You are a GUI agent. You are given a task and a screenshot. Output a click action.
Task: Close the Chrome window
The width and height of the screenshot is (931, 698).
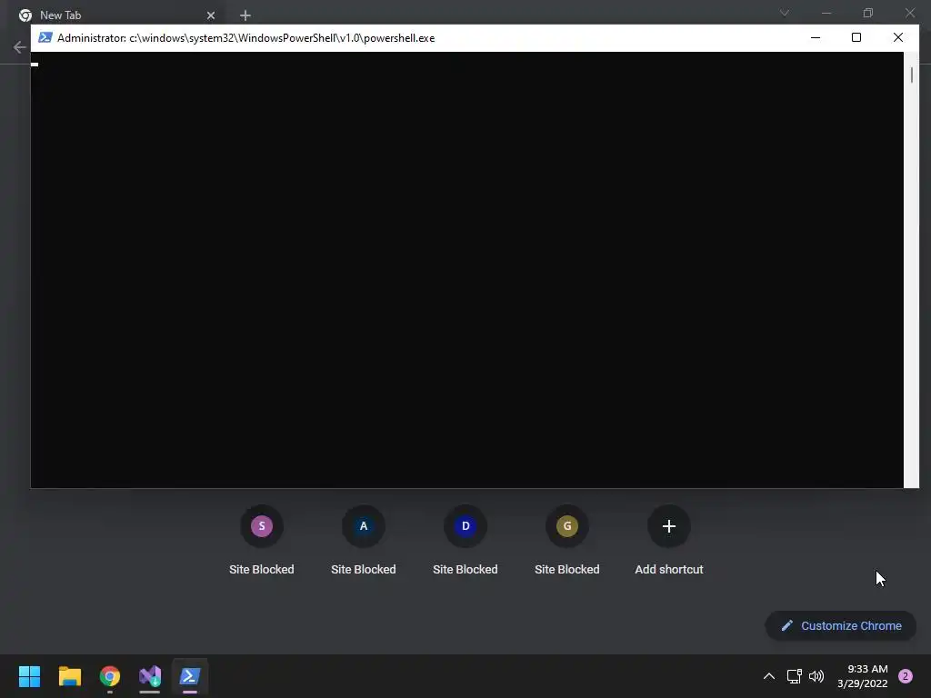click(909, 13)
